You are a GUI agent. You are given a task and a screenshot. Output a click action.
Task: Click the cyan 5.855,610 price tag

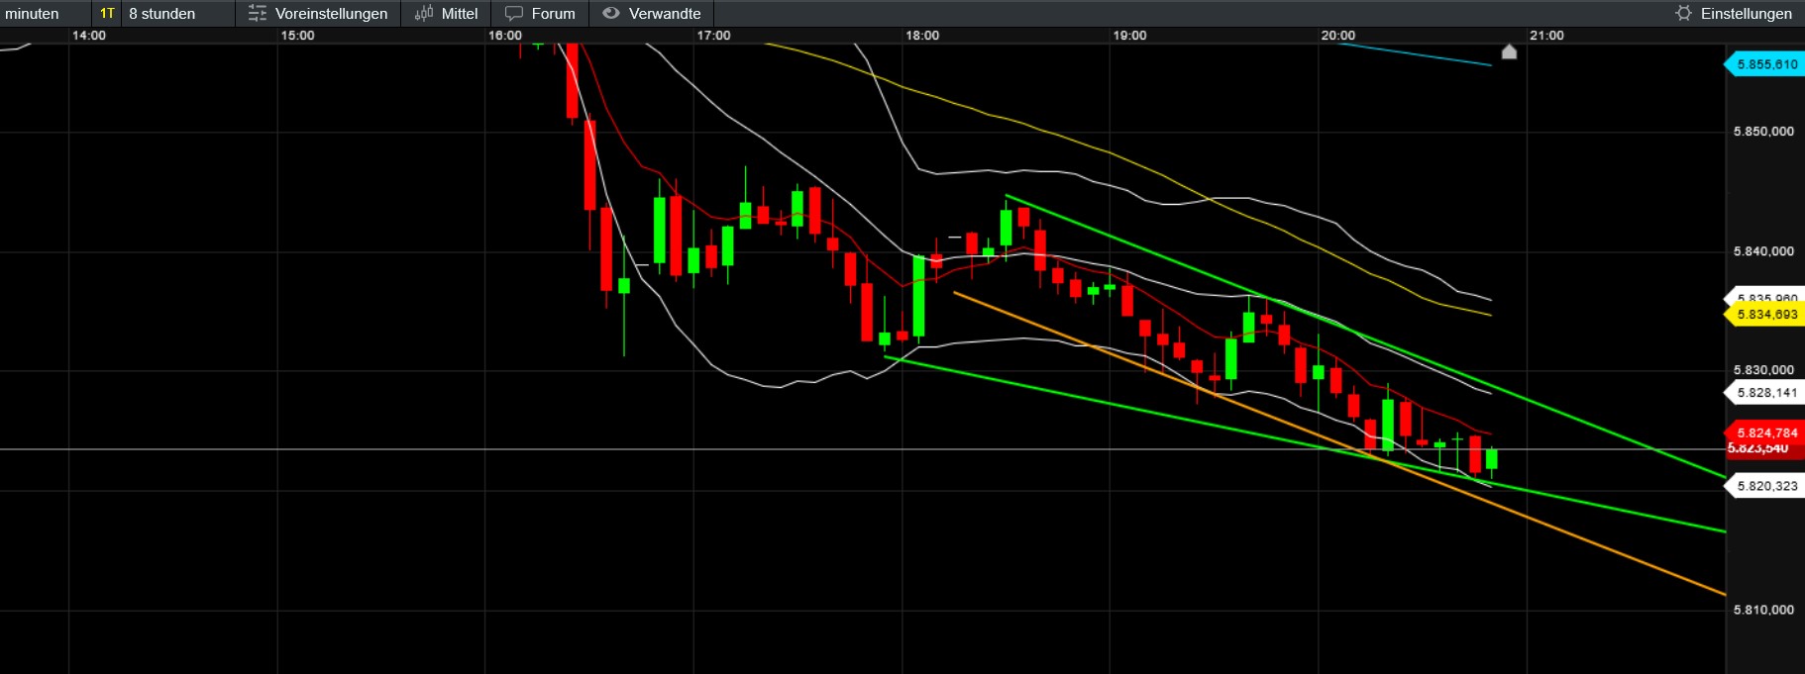pos(1764,64)
